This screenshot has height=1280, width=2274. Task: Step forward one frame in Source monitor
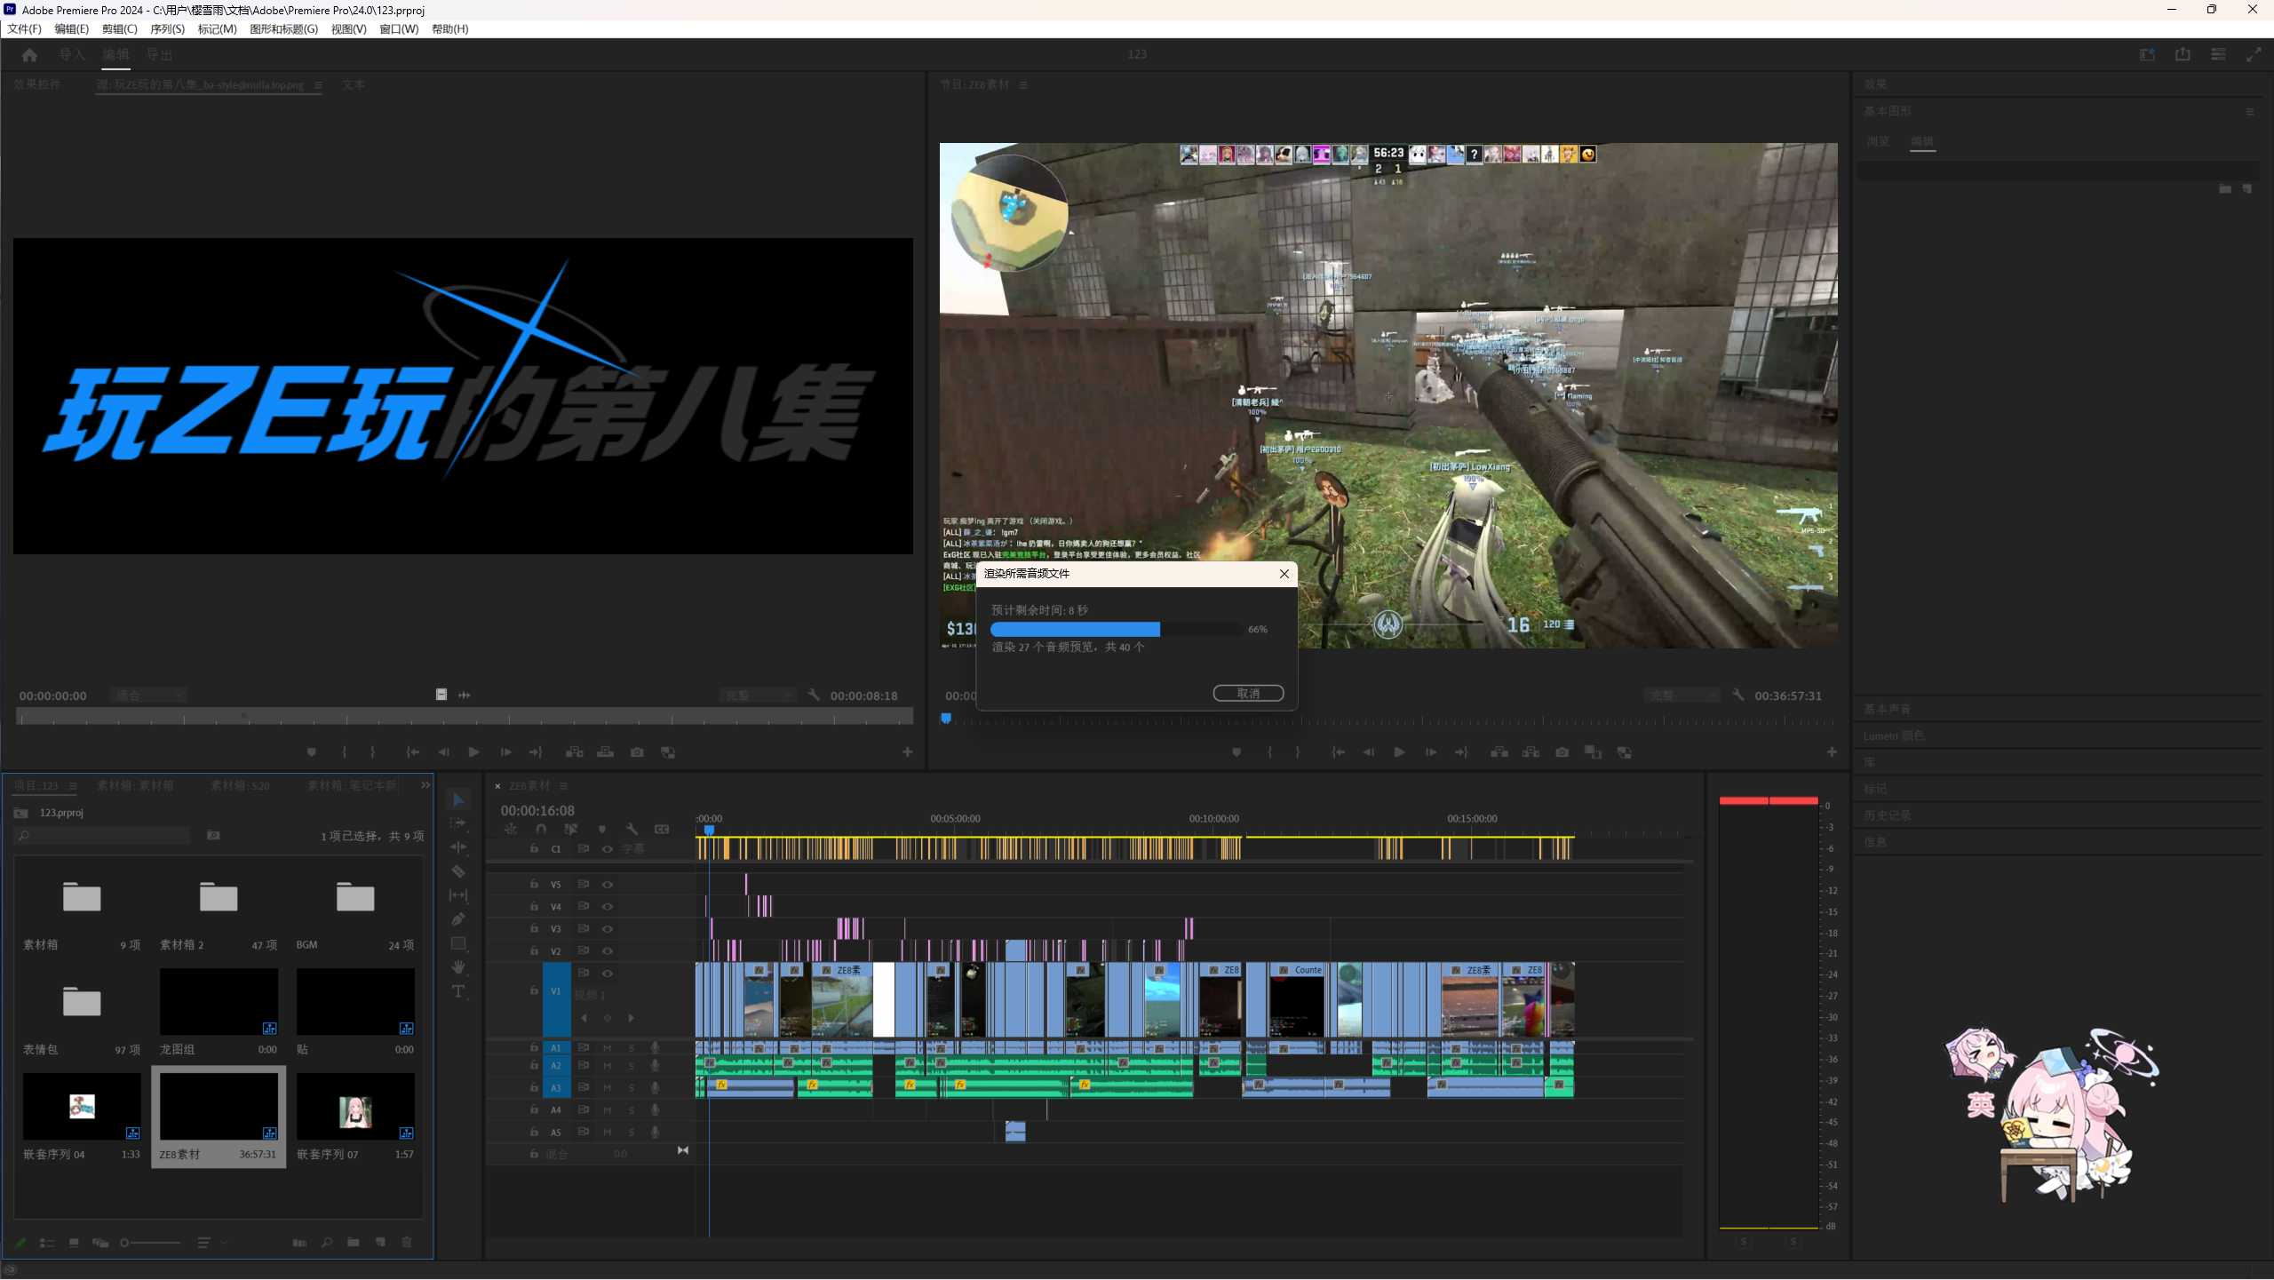505,752
